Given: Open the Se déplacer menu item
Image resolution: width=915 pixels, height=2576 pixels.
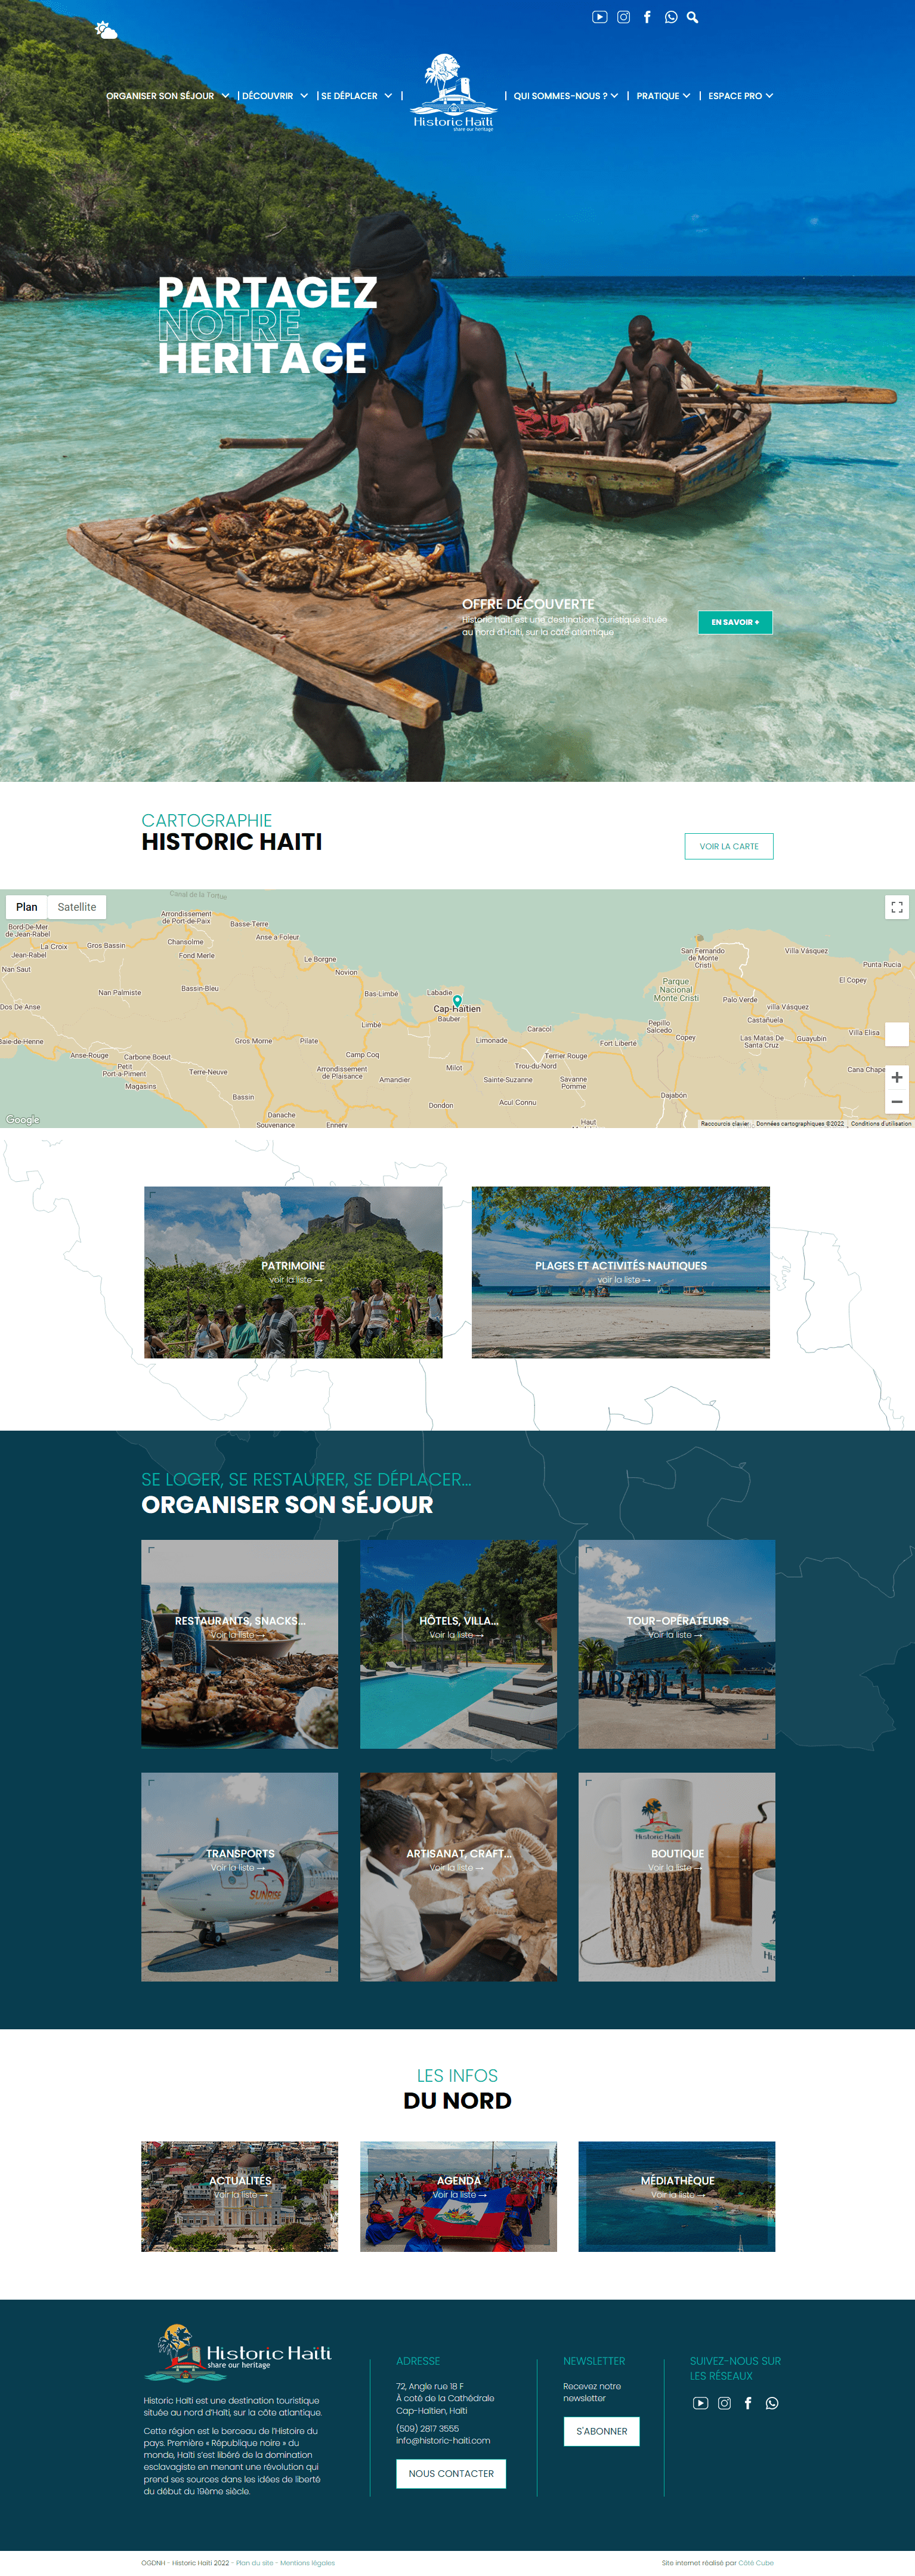Looking at the screenshot, I should coord(348,96).
